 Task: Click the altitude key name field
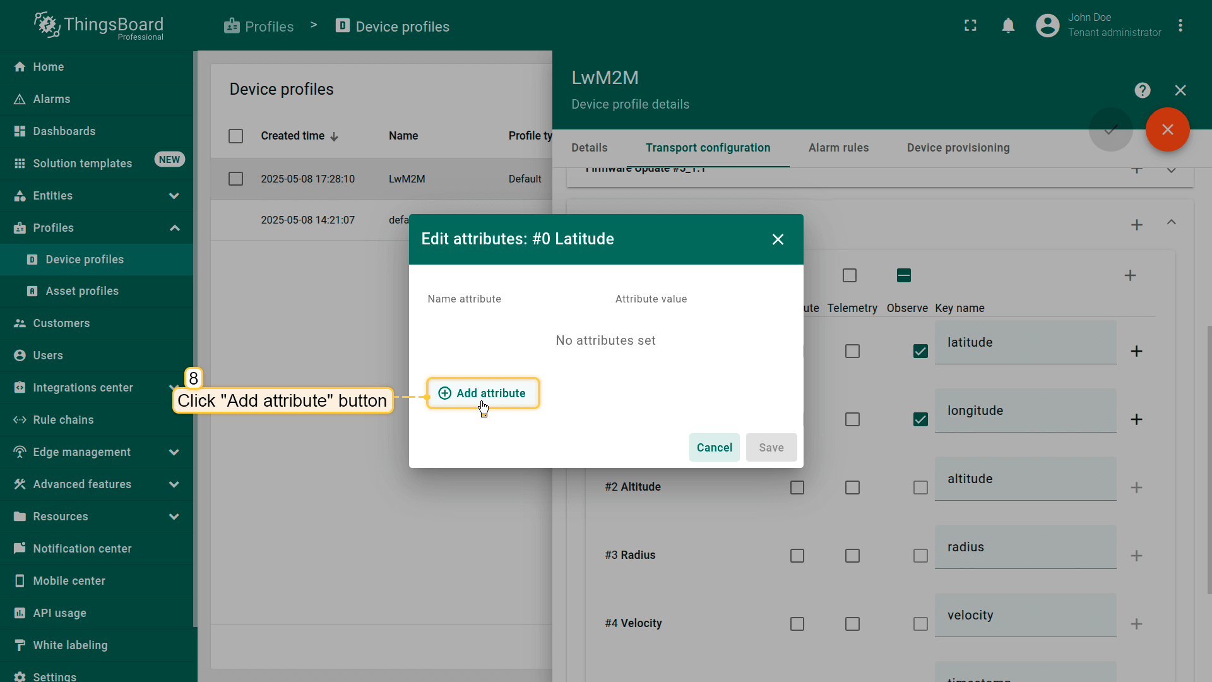pyautogui.click(x=1025, y=479)
